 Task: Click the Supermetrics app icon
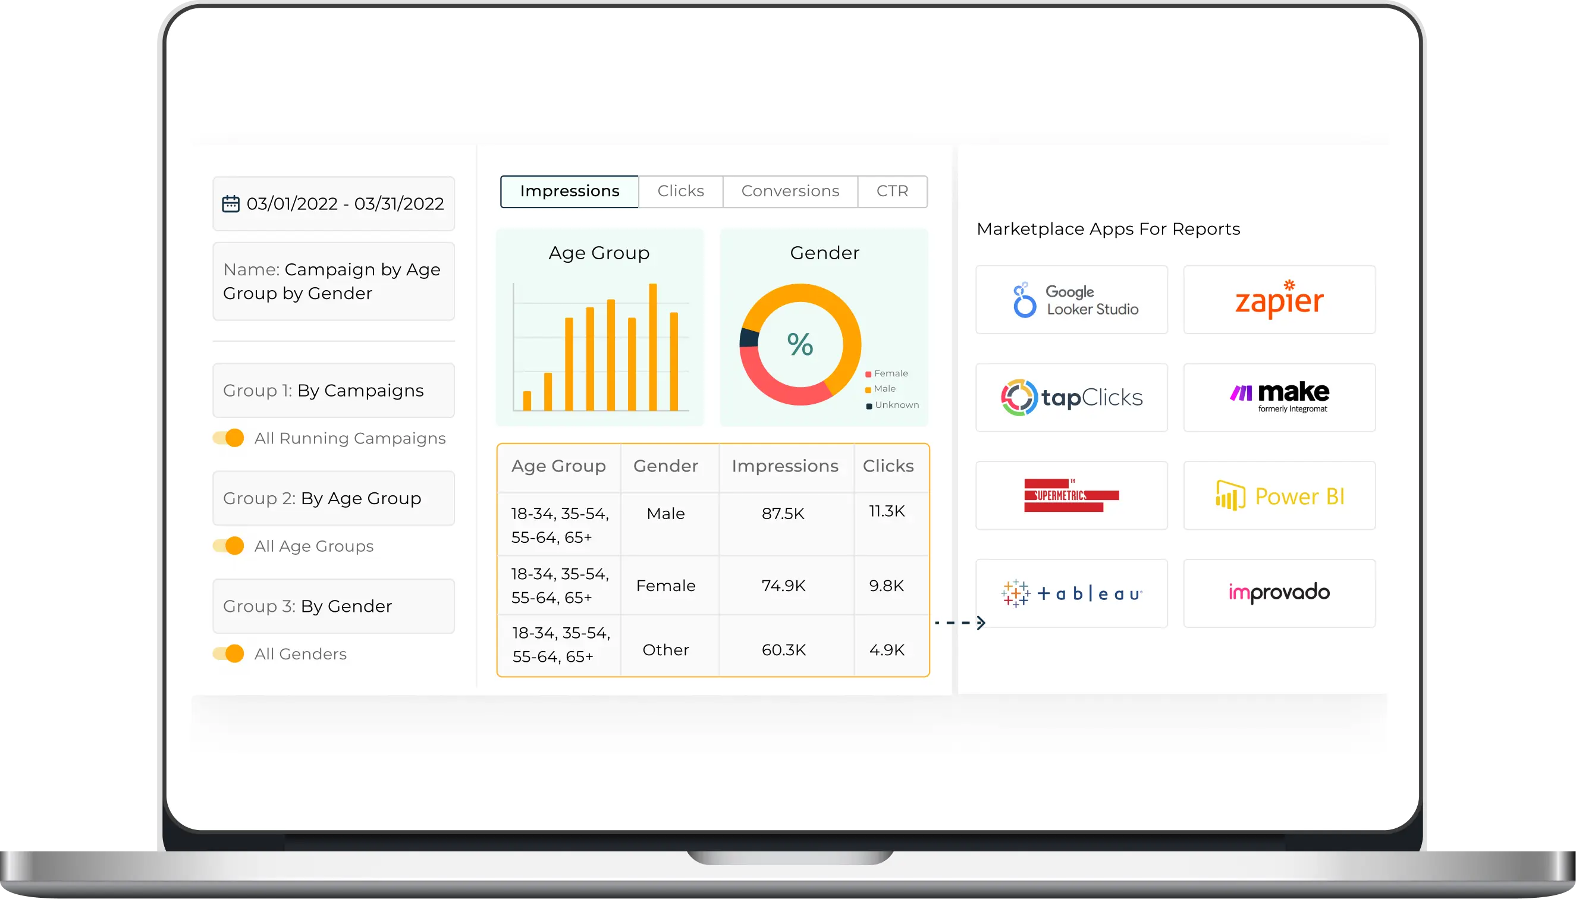(1072, 495)
